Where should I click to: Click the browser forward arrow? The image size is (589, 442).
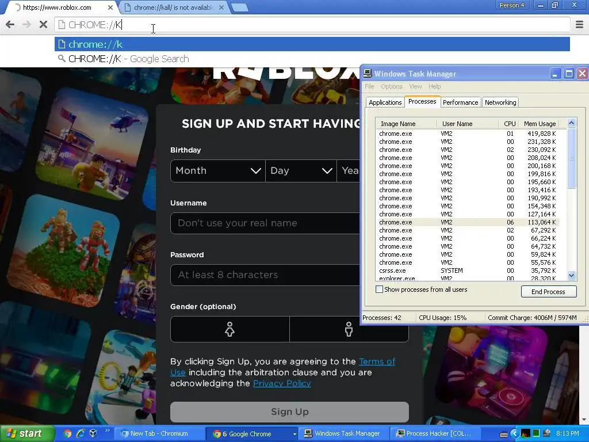[26, 25]
